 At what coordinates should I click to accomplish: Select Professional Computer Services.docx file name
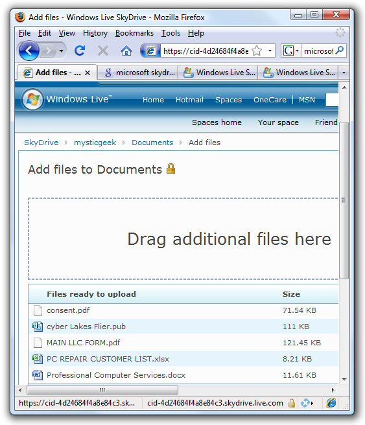(116, 375)
